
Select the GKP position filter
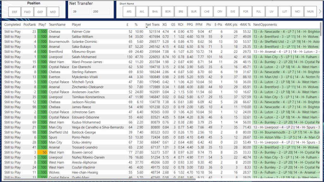click(x=40, y=12)
